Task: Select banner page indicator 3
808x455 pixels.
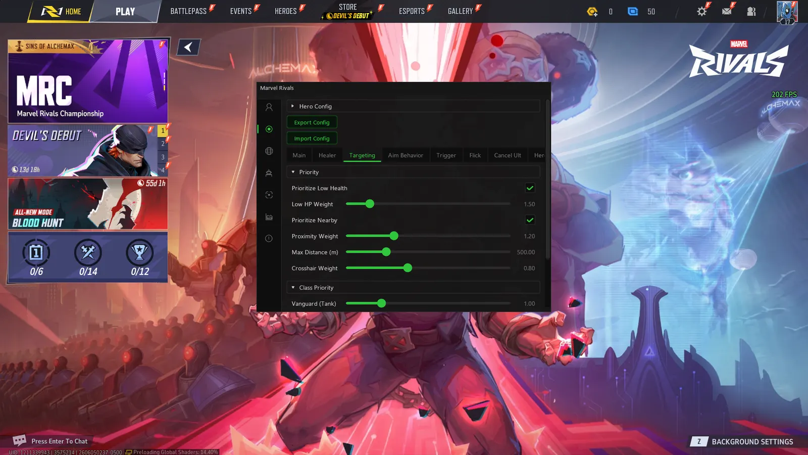Action: (x=163, y=157)
